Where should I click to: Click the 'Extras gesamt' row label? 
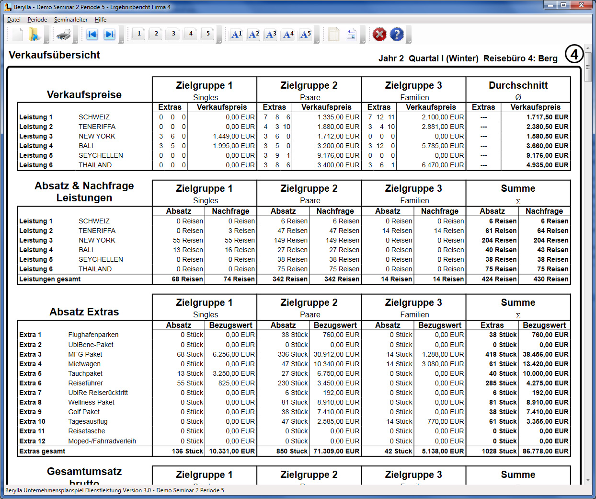[42, 451]
